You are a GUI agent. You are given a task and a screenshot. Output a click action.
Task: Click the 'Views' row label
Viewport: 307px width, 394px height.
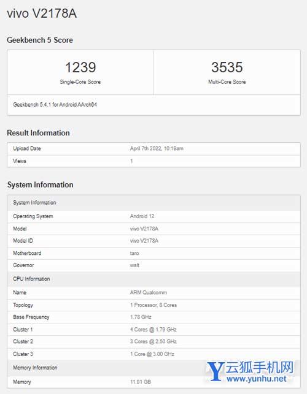tap(20, 161)
